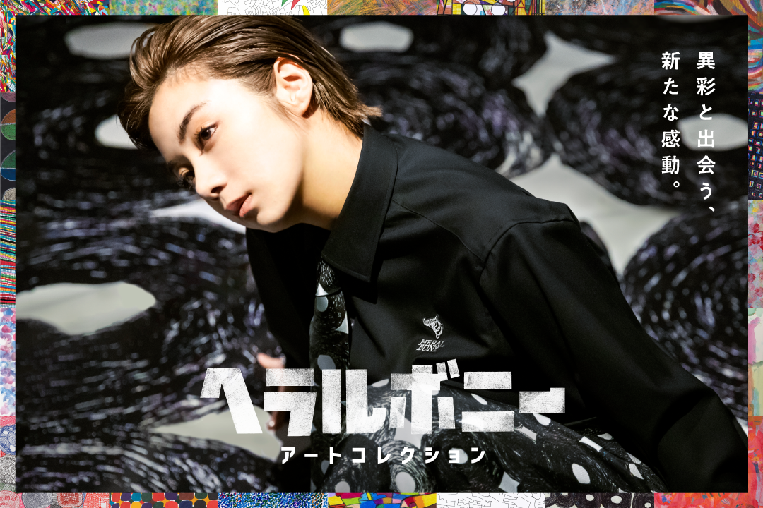This screenshot has height=508, width=763.
Task: Select the red swirl tile in top-right corner
Action: [x=709, y=7]
